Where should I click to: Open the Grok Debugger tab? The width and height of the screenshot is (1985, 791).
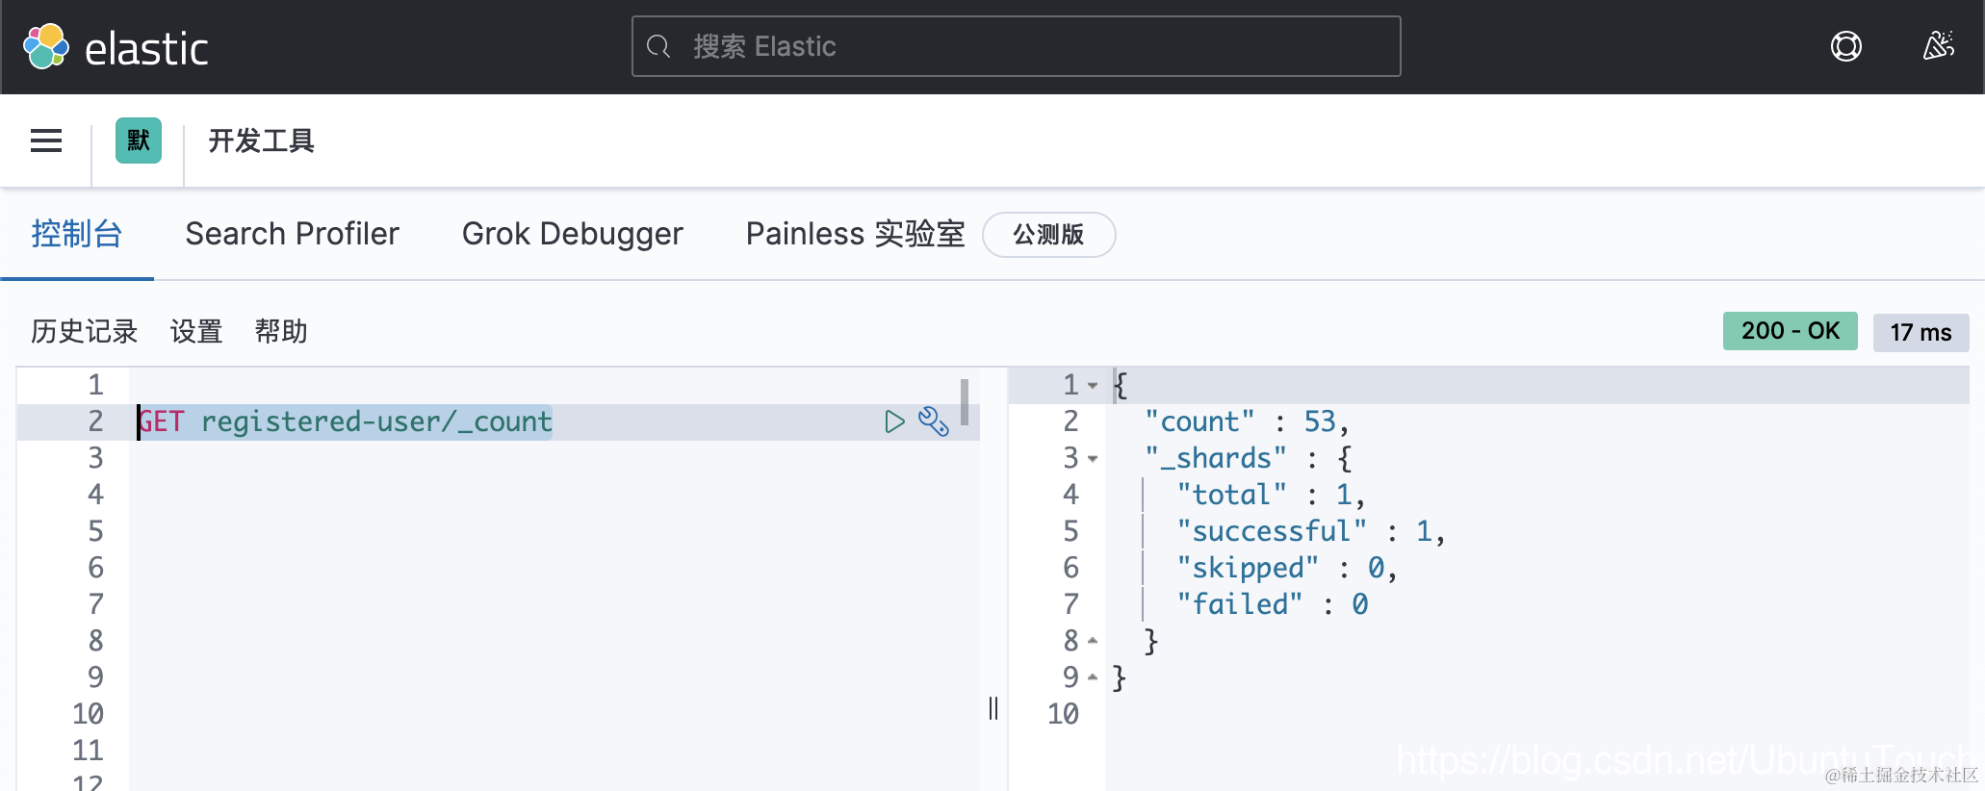tap(572, 234)
